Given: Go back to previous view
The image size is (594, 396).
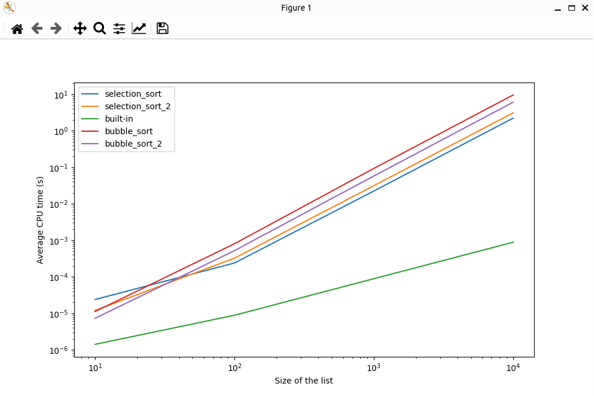Looking at the screenshot, I should tap(37, 28).
